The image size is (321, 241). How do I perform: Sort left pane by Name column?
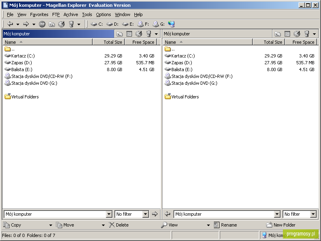(48, 42)
